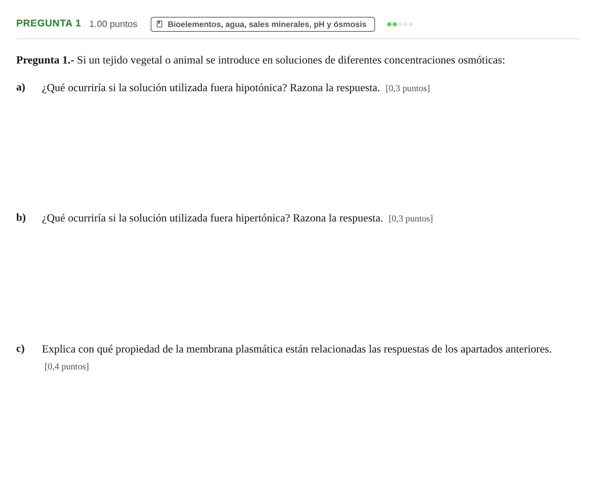Click the [0,3 puntos] label after the hipertónica question
Image resolution: width=596 pixels, height=495 pixels.
[411, 219]
